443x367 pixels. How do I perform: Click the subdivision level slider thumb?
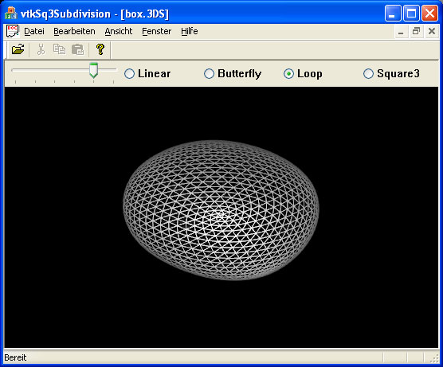coord(93,71)
